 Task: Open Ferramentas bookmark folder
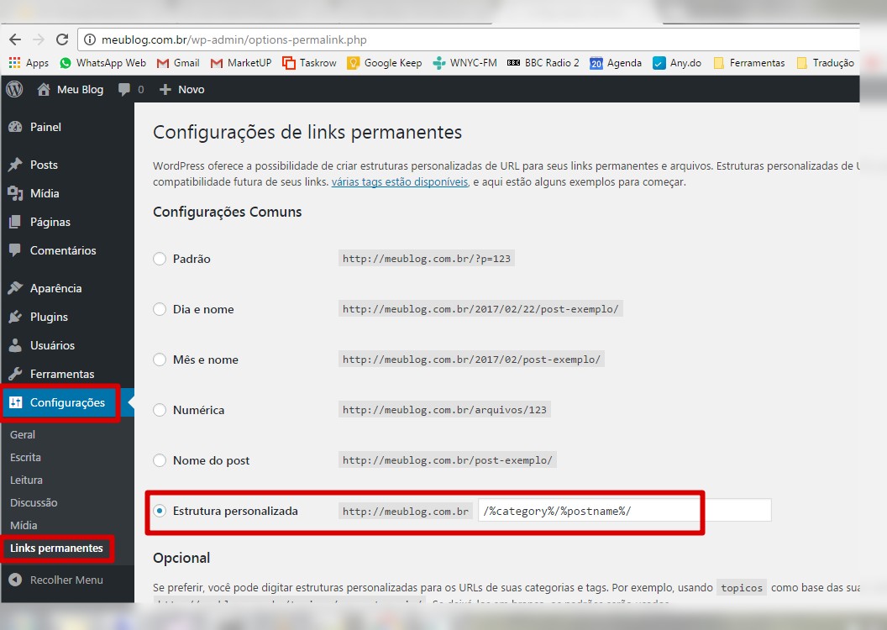pyautogui.click(x=749, y=63)
